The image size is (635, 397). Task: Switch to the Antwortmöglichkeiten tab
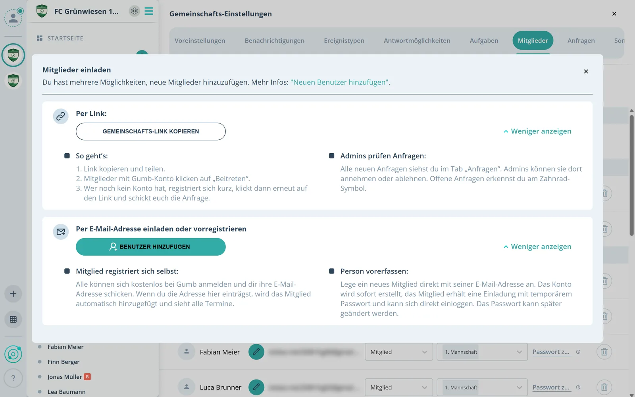tap(417, 40)
